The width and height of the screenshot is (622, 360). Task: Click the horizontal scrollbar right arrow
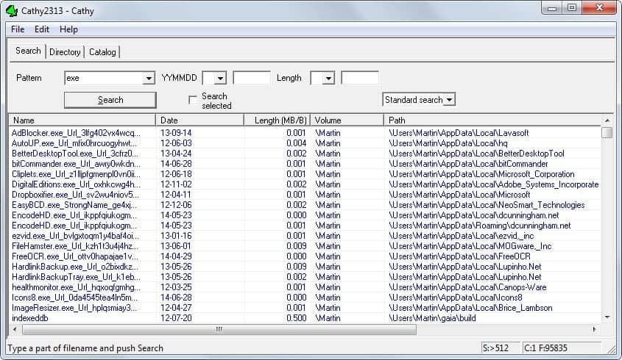click(x=594, y=329)
